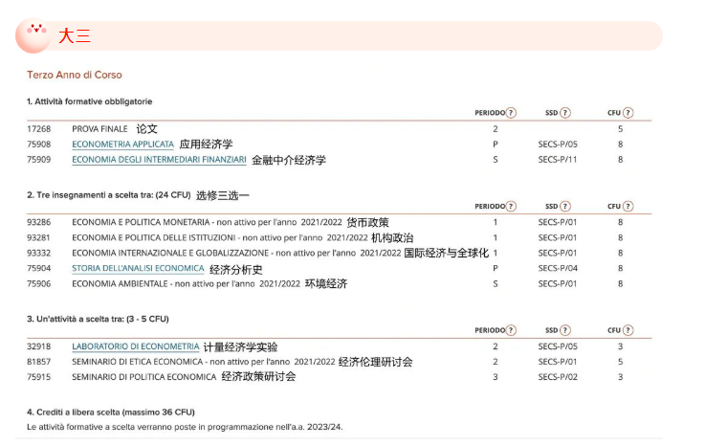Click the round pink face icon beside 大三
705x446 pixels.
33,35
